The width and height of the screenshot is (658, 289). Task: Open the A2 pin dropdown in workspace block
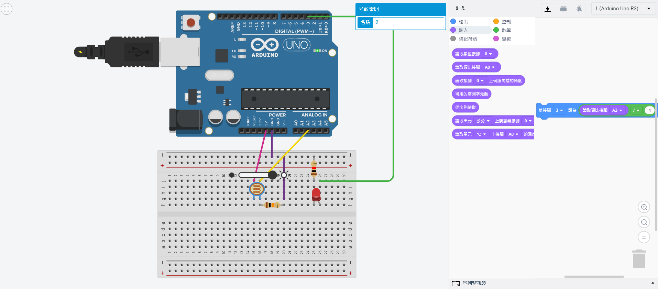[x=617, y=110]
